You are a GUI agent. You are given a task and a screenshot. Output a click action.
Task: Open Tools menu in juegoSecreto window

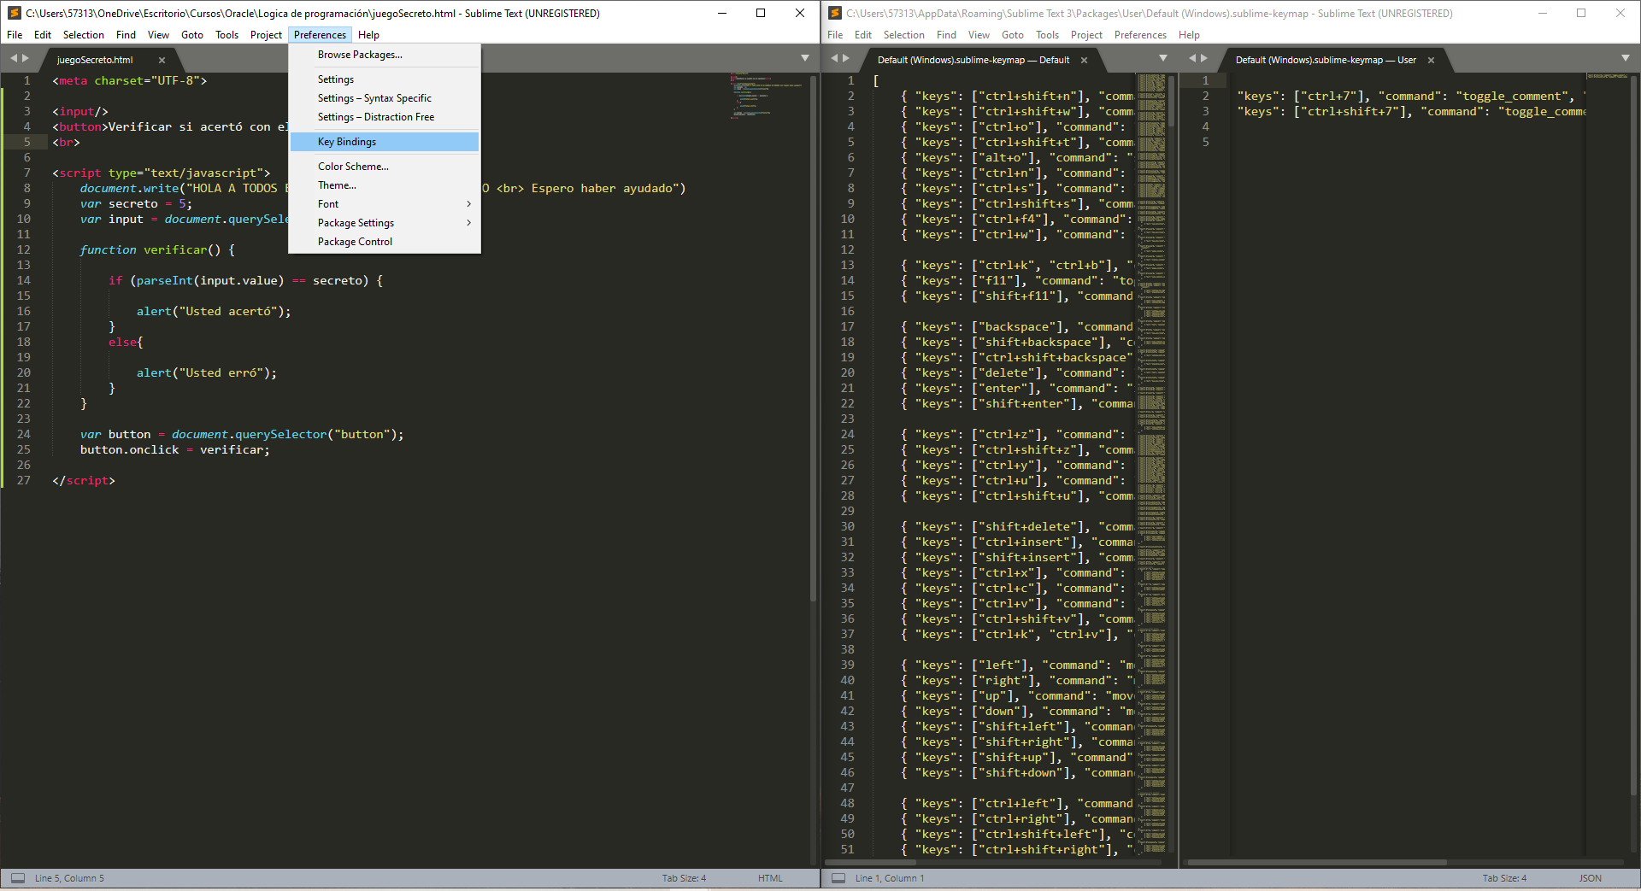point(226,35)
